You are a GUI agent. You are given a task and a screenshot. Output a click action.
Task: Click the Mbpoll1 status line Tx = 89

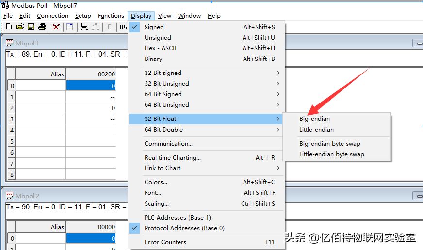tap(66, 54)
